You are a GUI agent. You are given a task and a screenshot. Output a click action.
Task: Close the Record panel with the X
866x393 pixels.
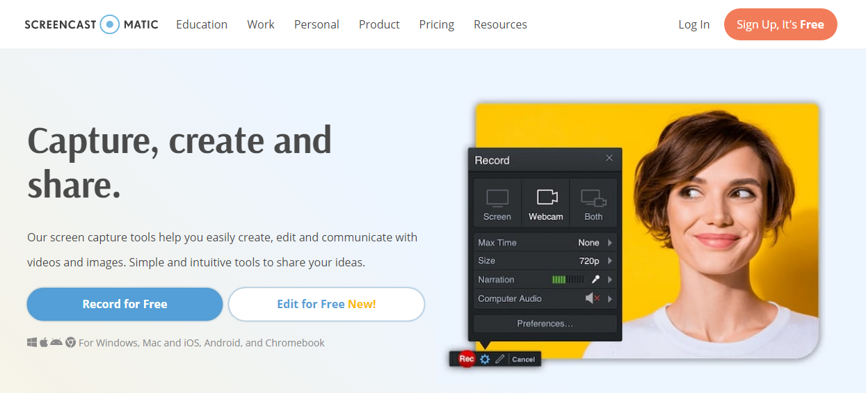[609, 159]
